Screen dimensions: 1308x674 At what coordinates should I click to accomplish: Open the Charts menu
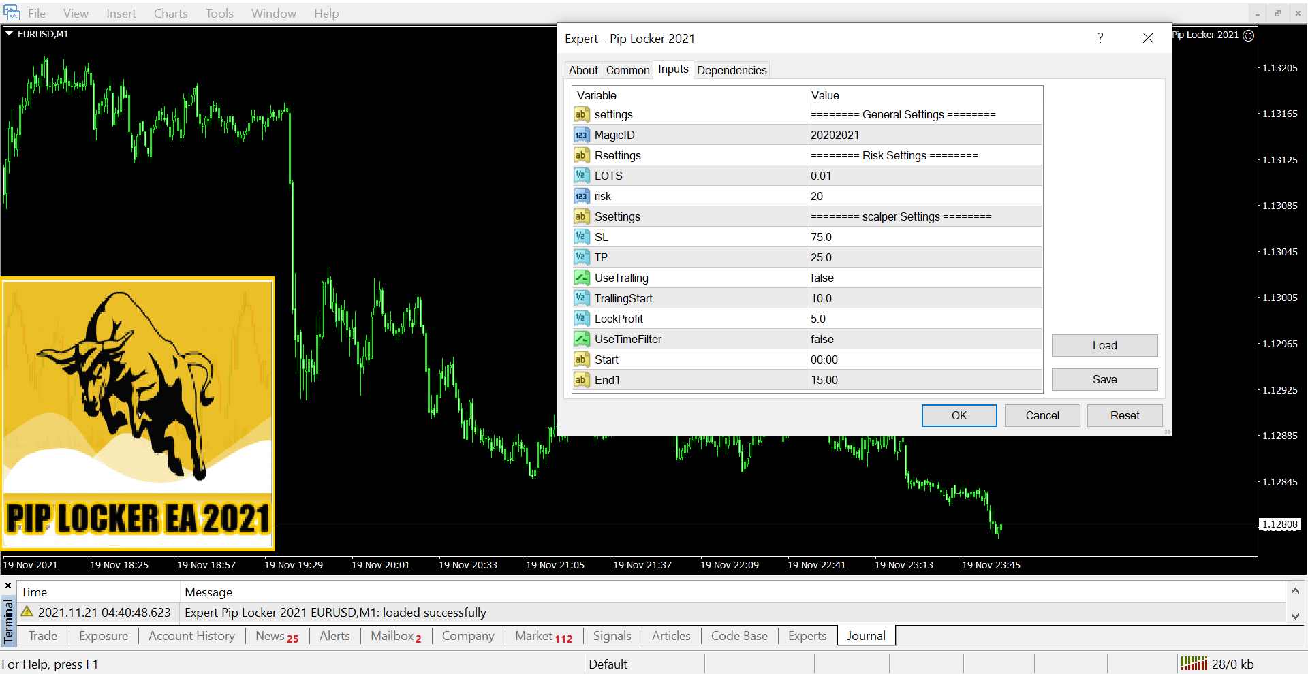click(x=170, y=14)
